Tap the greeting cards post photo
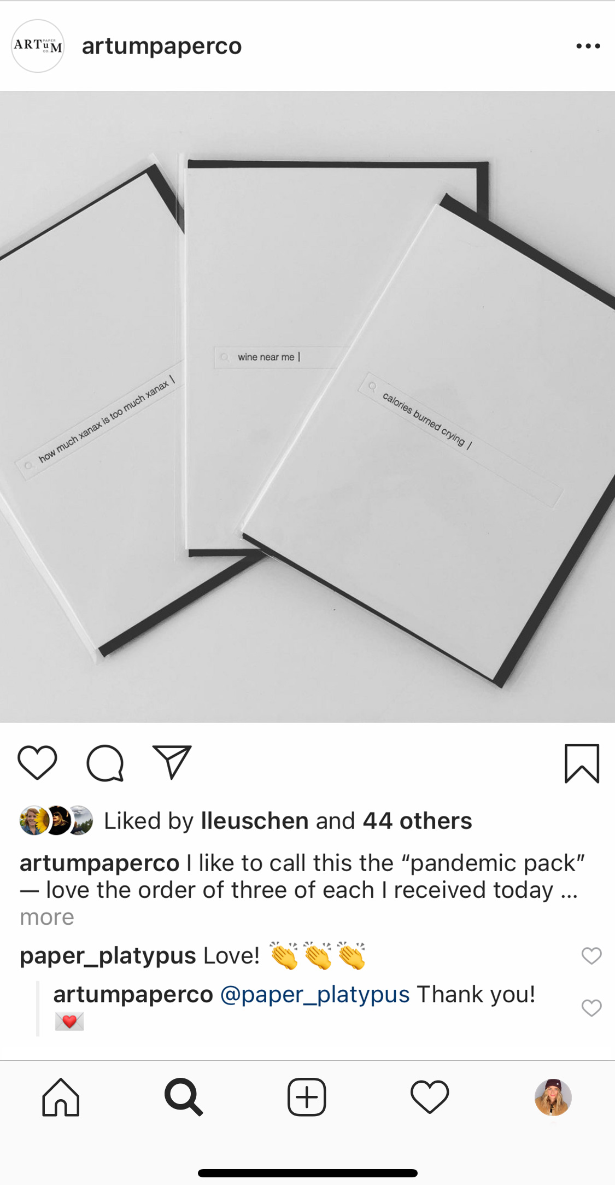Viewport: 615px width, 1185px height. click(x=307, y=407)
